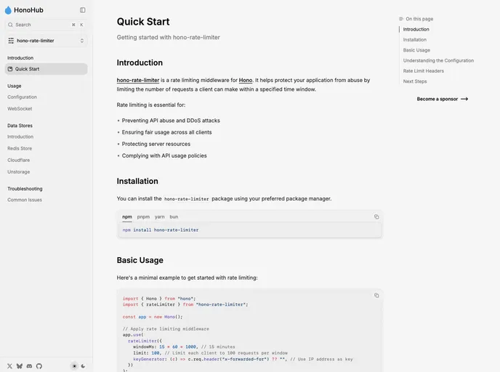Viewport: 500px width, 372px height.
Task: Open the GitHub repository icon
Action: coord(39,365)
